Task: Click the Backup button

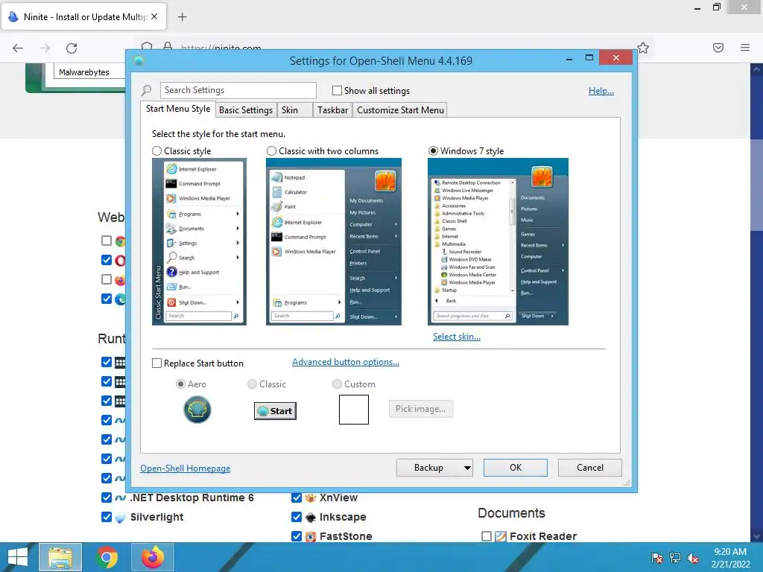Action: click(428, 468)
